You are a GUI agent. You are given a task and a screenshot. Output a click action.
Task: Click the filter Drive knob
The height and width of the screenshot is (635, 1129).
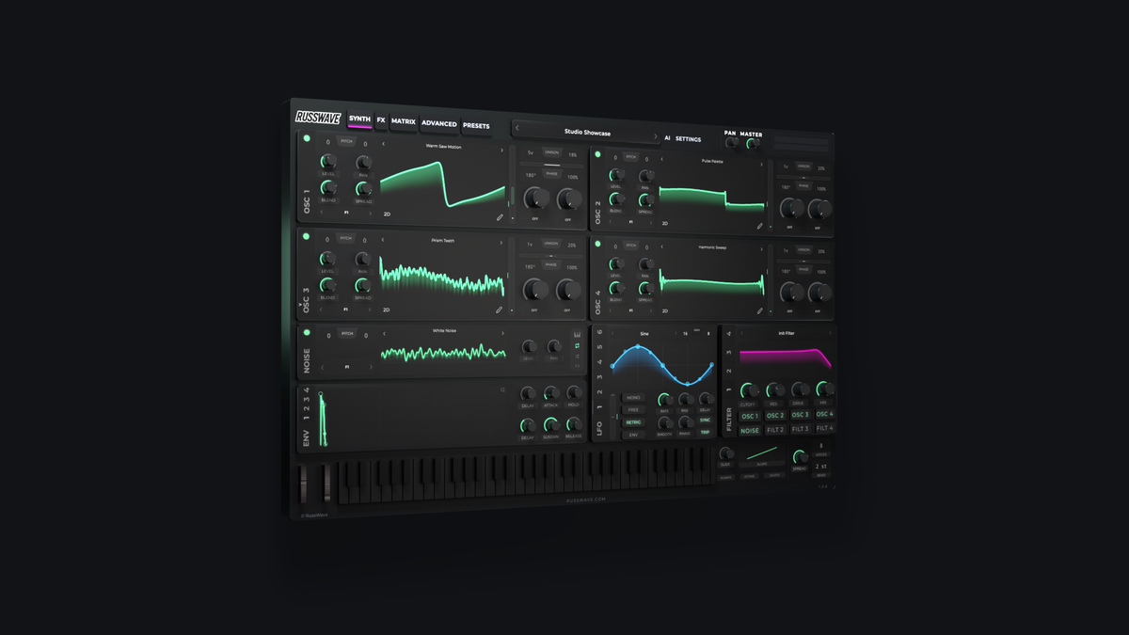click(800, 389)
